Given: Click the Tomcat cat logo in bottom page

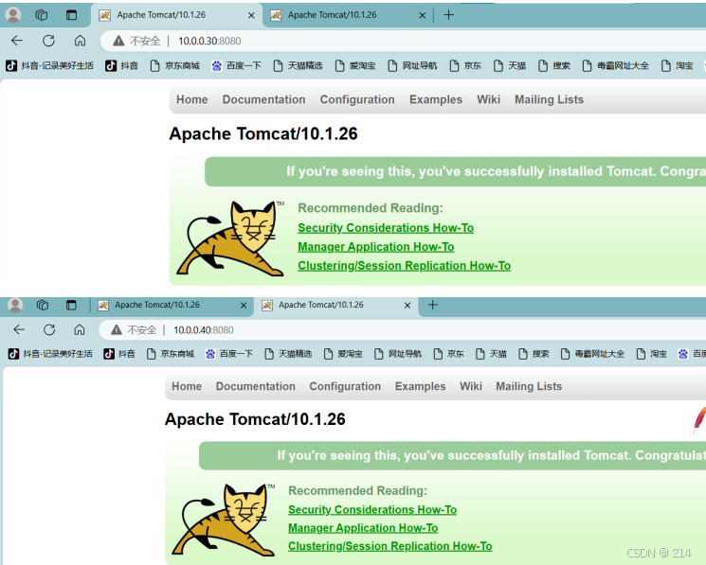Looking at the screenshot, I should point(224,520).
